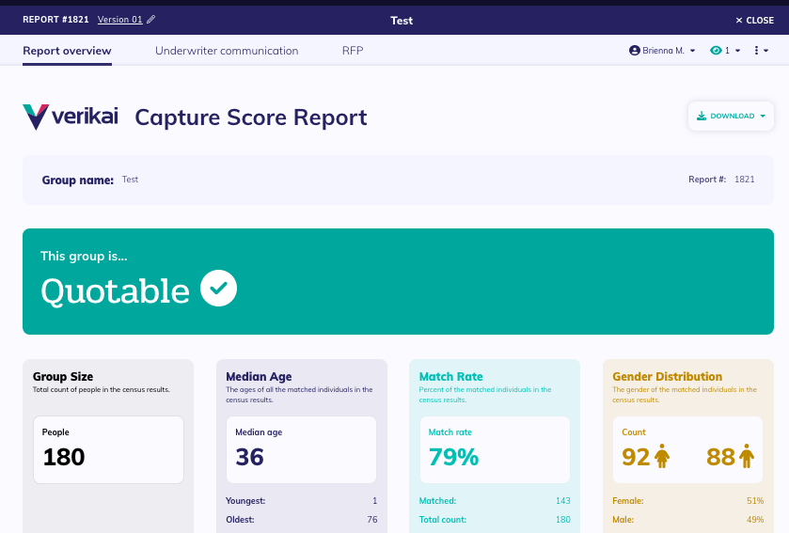Click the Median age value 36
The width and height of the screenshot is (789, 533).
249,457
